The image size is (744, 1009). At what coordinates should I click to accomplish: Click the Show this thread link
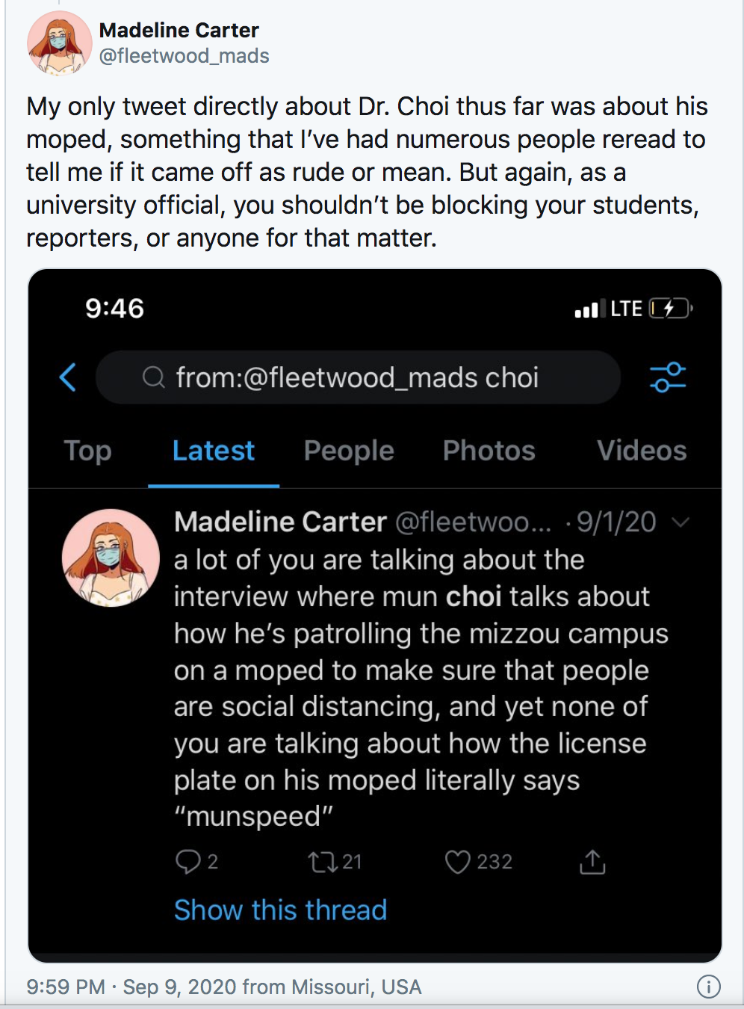280,910
